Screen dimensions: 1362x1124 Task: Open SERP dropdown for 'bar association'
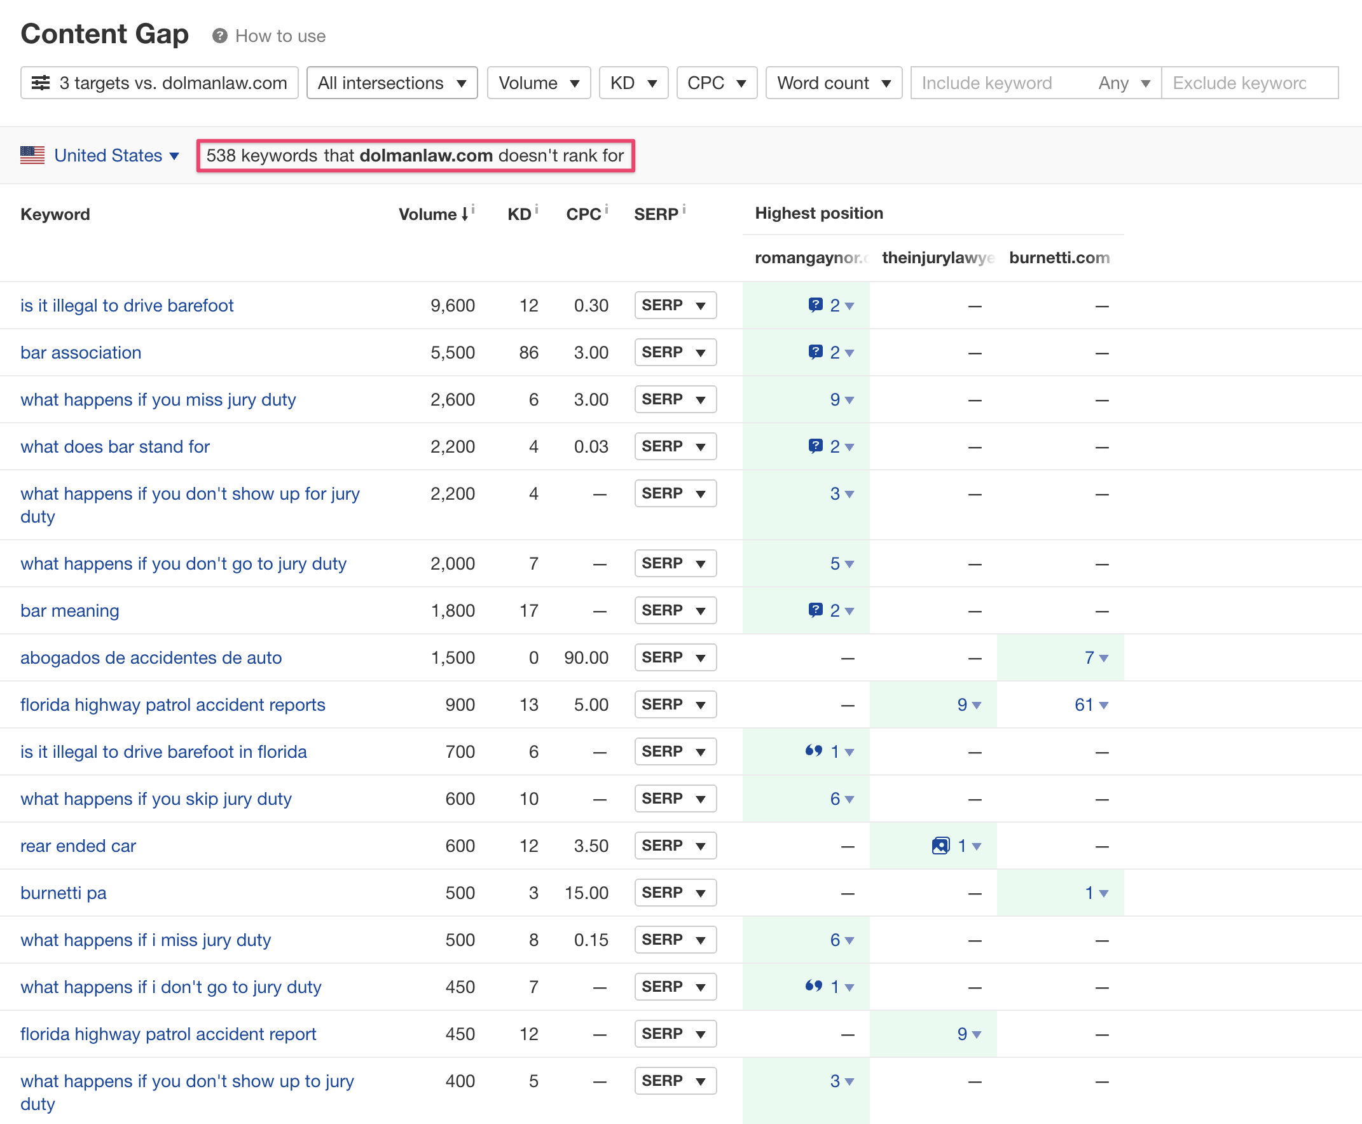(x=675, y=352)
